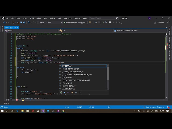Toggle the purple events filter in IntelliSense

pyautogui.click(x=68, y=92)
